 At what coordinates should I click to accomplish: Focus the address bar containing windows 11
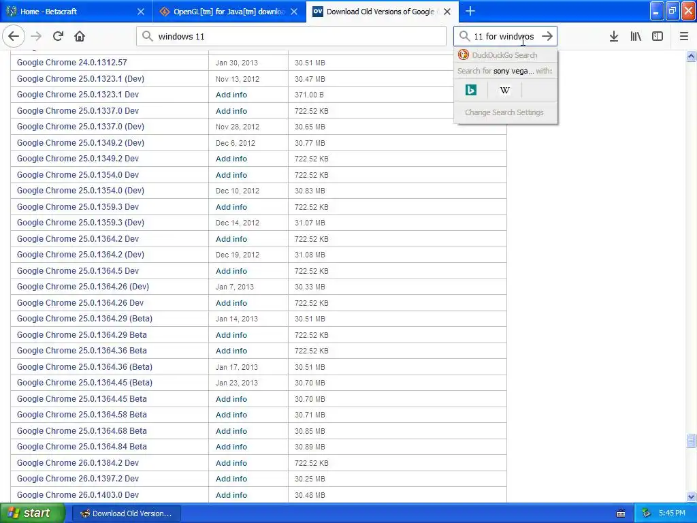point(291,37)
